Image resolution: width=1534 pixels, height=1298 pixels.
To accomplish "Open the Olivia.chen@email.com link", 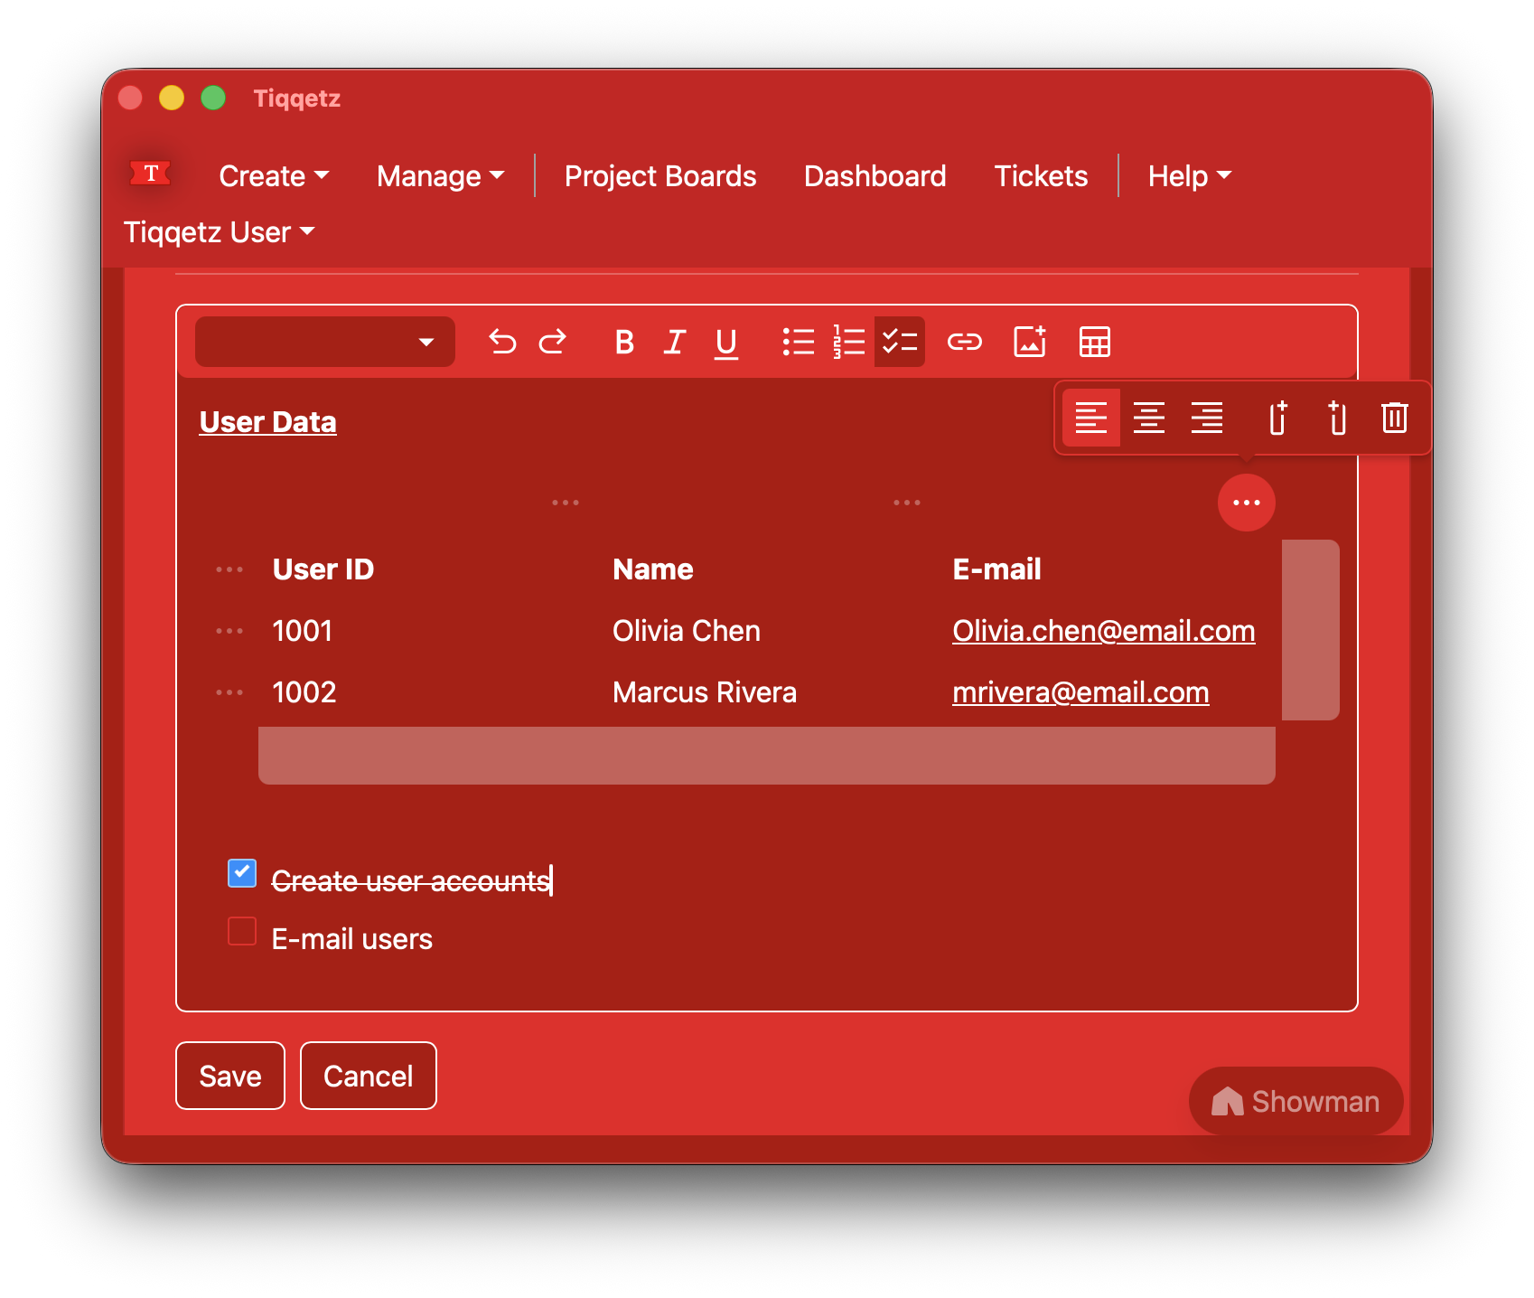I will click(1103, 631).
